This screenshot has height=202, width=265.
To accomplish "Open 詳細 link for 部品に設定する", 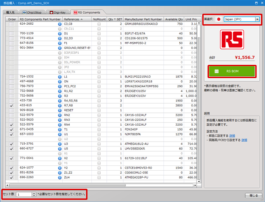I will pos(232,136).
